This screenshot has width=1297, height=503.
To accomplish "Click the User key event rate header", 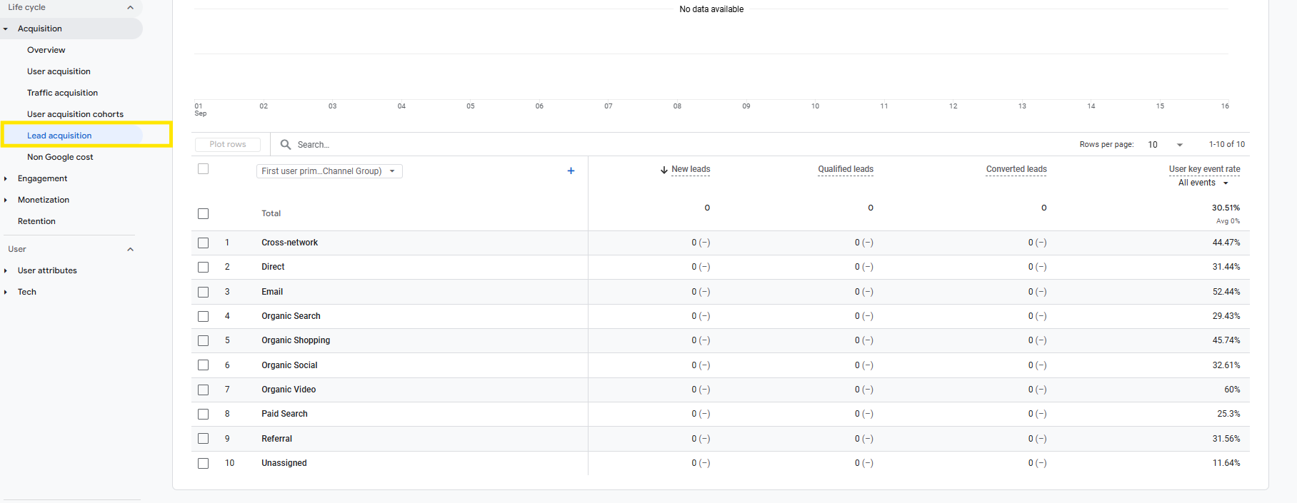I will pos(1204,170).
